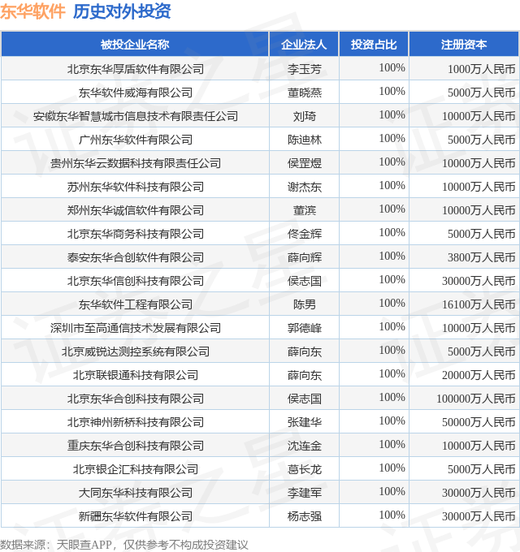Screen dimensions: 520x552
Task: Select legal person 陈男
Action: click(305, 304)
